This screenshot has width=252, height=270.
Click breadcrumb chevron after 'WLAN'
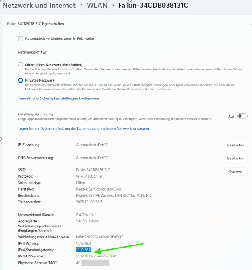pyautogui.click(x=113, y=5)
